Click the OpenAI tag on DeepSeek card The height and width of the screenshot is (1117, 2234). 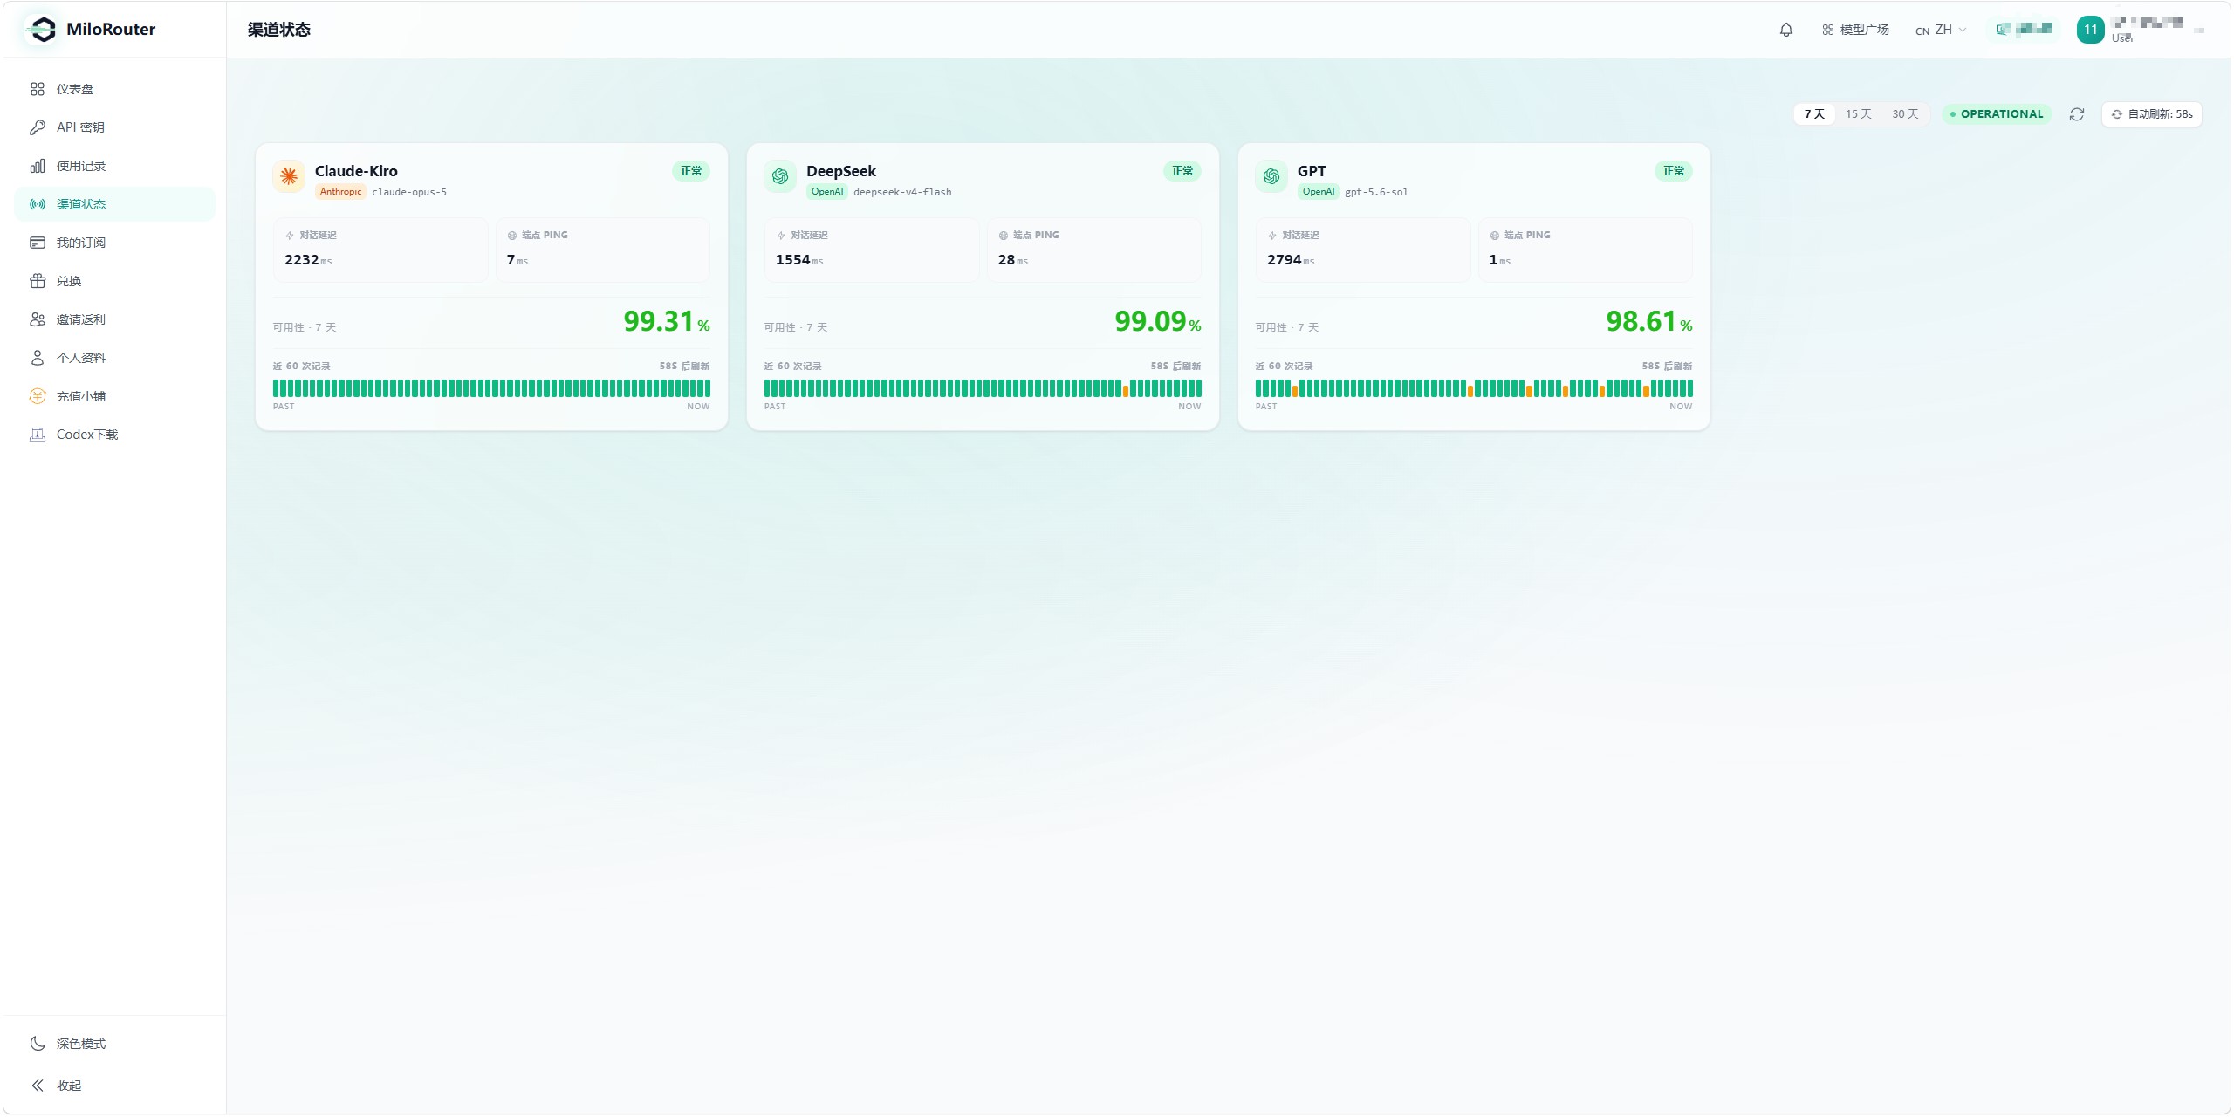827,192
